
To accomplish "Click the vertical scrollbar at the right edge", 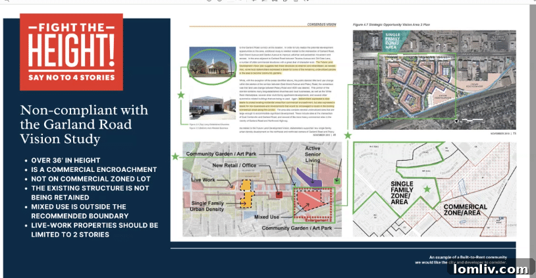I will click(533, 141).
